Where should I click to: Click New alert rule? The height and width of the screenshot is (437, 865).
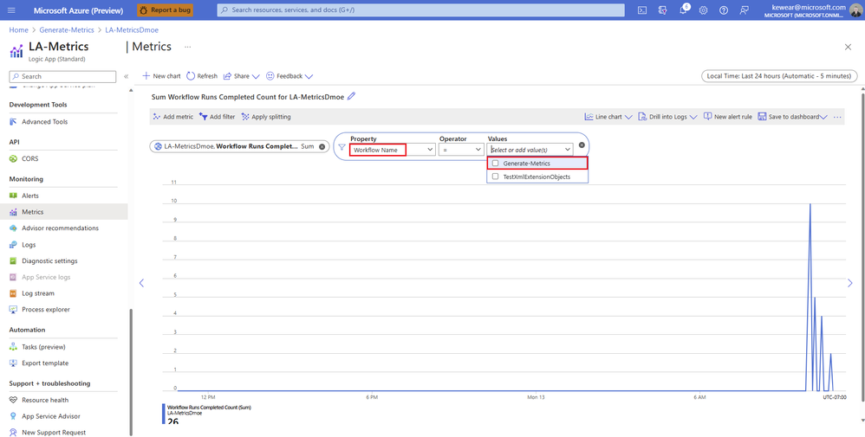click(x=728, y=117)
